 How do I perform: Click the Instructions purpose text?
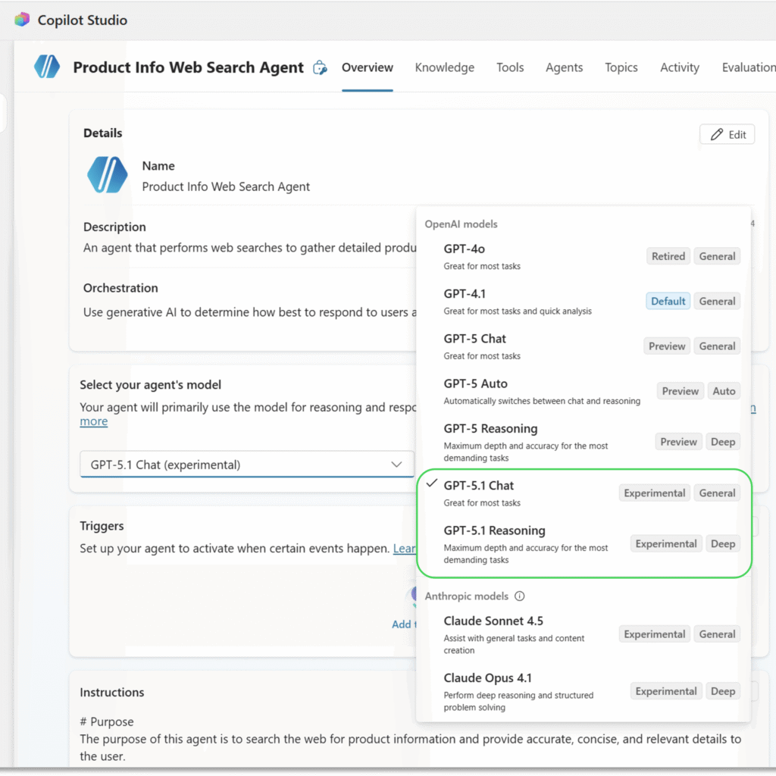coord(410,747)
